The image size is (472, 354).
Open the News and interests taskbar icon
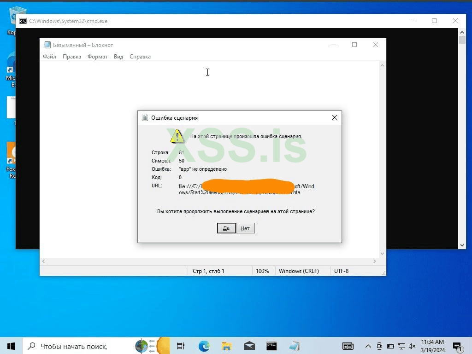pyautogui.click(x=348, y=346)
